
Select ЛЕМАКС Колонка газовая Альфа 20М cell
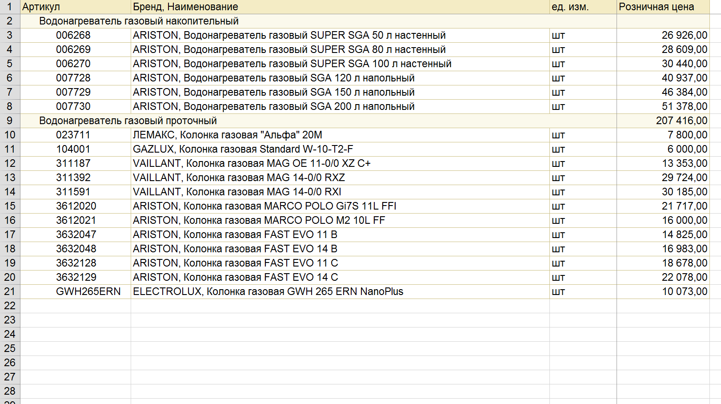pyautogui.click(x=340, y=135)
